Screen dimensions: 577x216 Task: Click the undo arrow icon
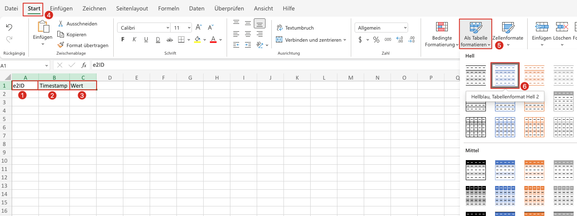click(x=9, y=27)
